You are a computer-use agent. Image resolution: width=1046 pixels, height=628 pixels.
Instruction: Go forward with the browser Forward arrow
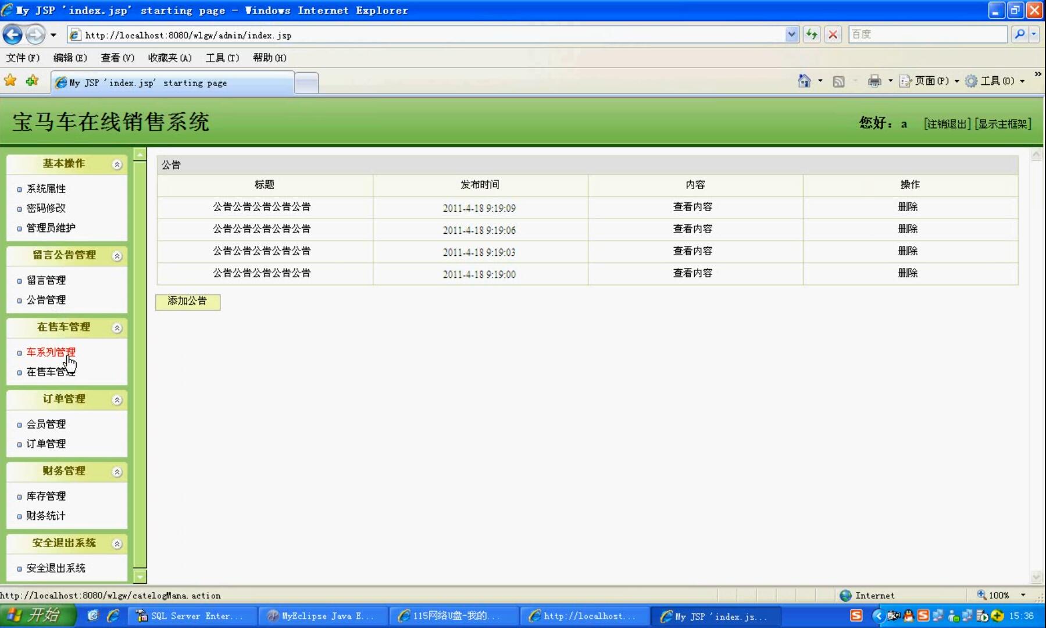[x=35, y=35]
